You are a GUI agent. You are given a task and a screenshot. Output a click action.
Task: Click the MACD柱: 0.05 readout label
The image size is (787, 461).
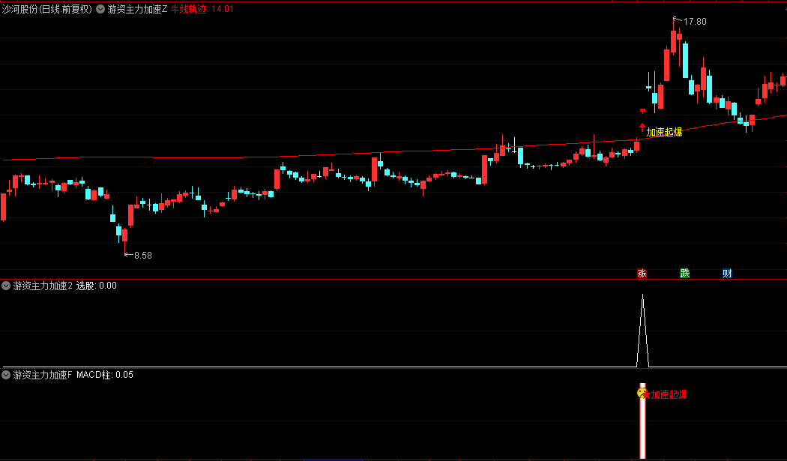pyautogui.click(x=105, y=375)
